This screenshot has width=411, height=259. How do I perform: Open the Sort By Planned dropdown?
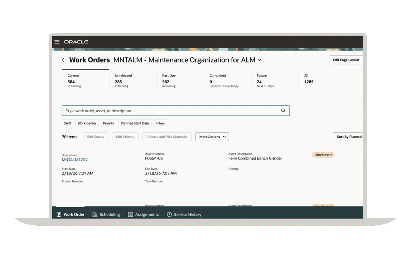pos(349,137)
